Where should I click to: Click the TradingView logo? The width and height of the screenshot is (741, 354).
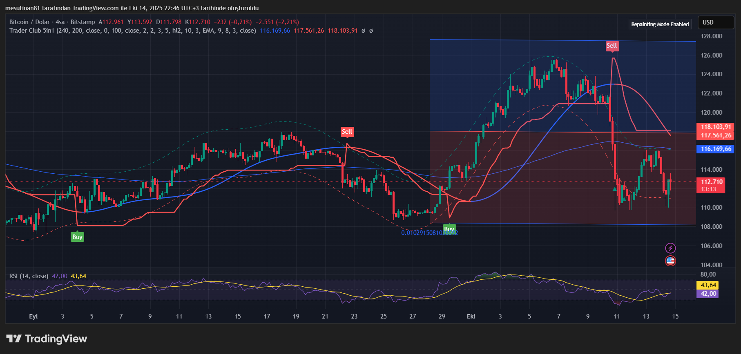click(47, 339)
